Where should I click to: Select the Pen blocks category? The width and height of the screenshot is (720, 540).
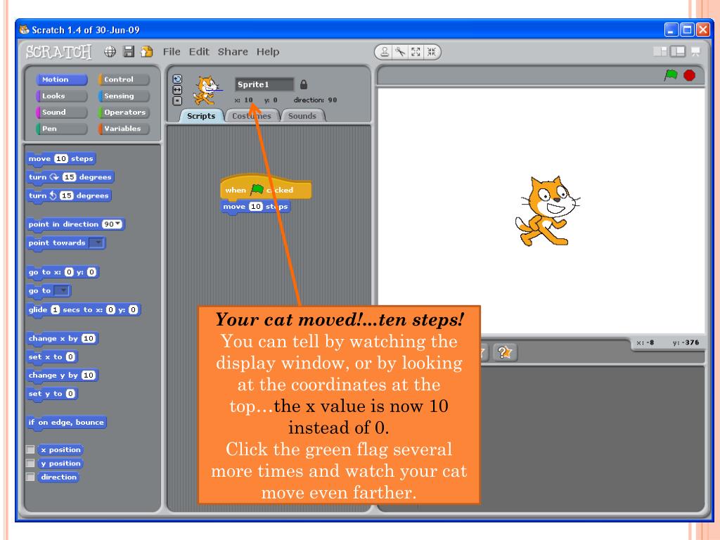(x=62, y=129)
